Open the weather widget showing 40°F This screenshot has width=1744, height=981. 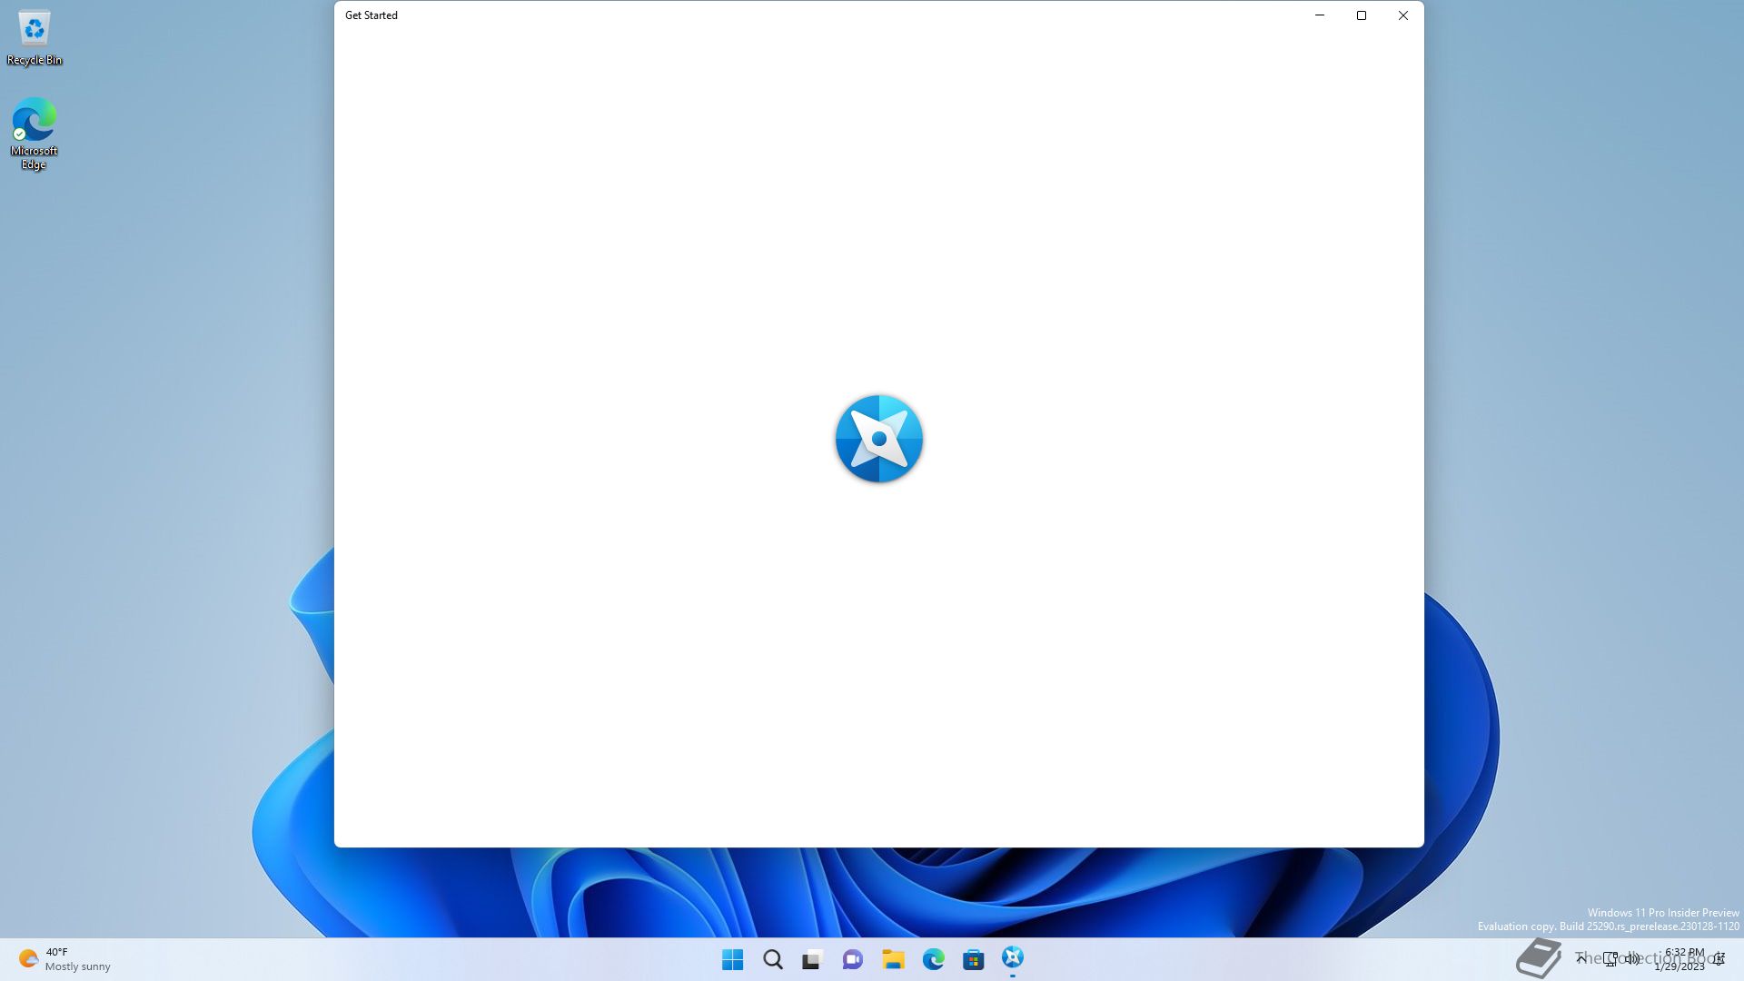(64, 959)
